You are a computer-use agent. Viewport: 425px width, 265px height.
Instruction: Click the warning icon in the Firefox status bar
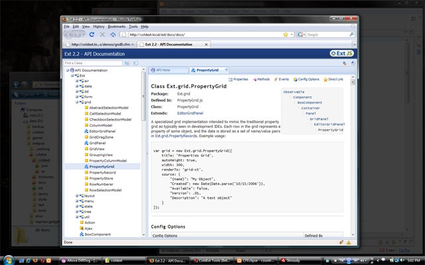click(349, 242)
